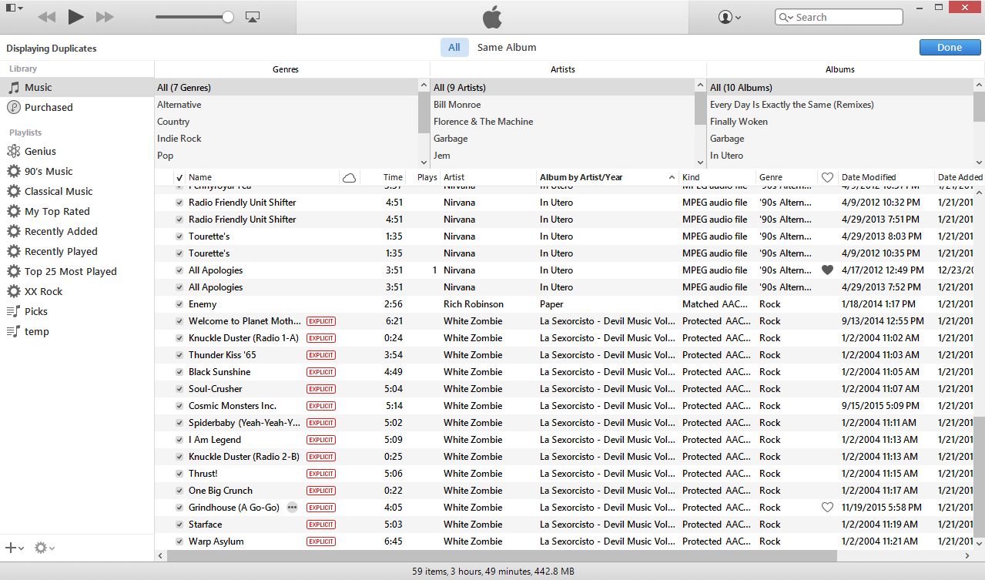Switch to the All duplicates tab

tap(454, 47)
